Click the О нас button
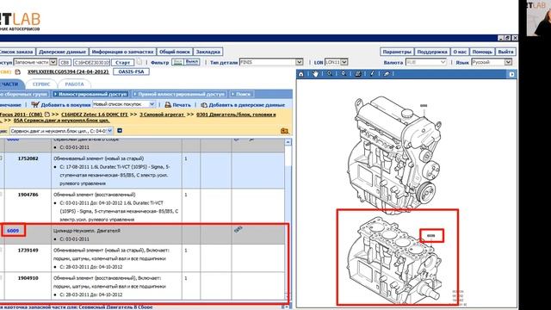 pos(460,52)
